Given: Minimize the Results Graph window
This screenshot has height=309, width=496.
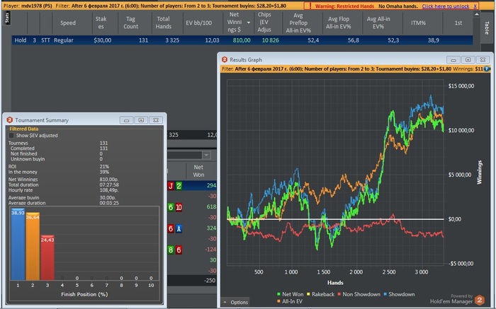Looking at the screenshot, I should click(x=453, y=59).
